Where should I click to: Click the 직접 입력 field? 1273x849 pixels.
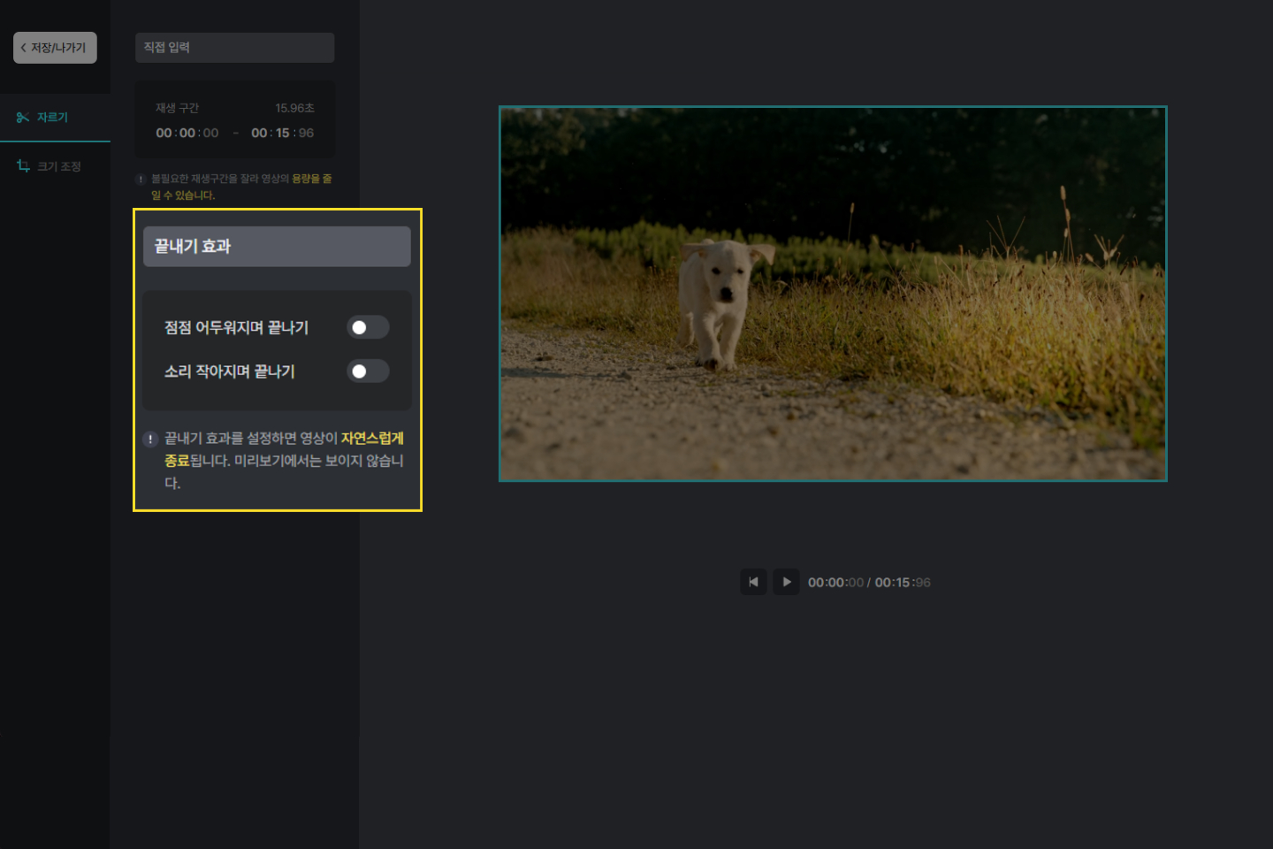234,48
